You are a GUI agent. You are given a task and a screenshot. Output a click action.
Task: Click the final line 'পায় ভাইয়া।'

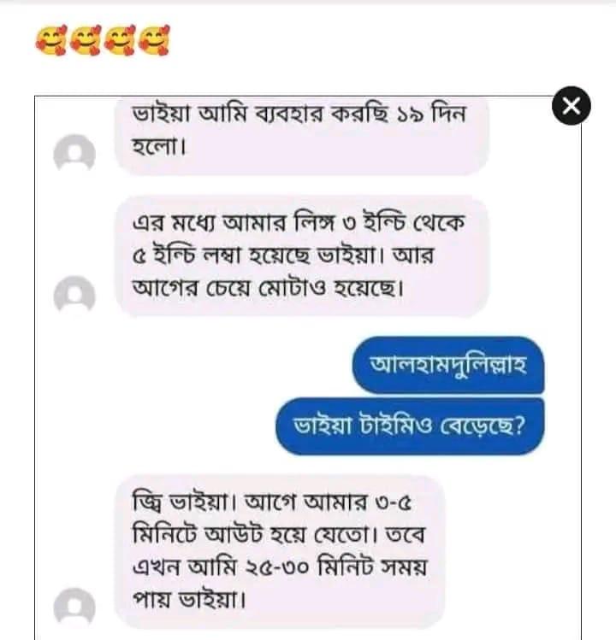(189, 600)
